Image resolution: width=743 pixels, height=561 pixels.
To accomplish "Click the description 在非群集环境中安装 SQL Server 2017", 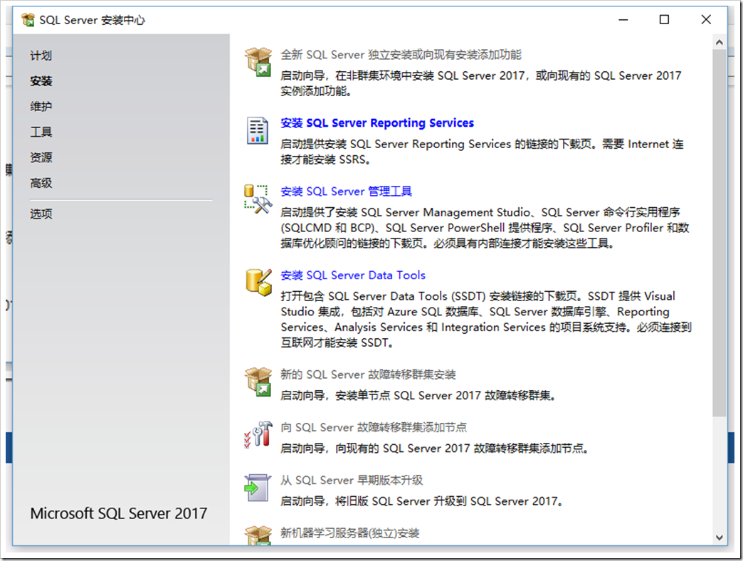I will coord(430,75).
